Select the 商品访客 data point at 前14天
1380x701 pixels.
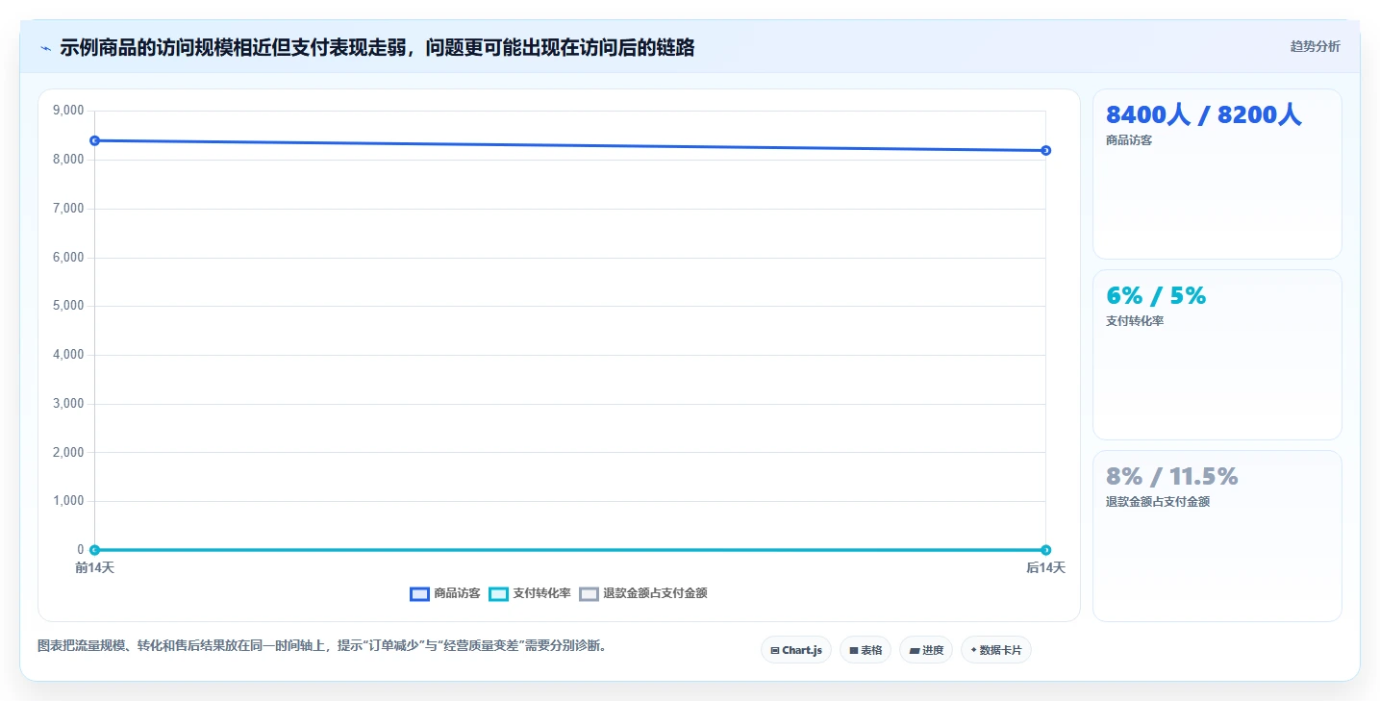[94, 140]
